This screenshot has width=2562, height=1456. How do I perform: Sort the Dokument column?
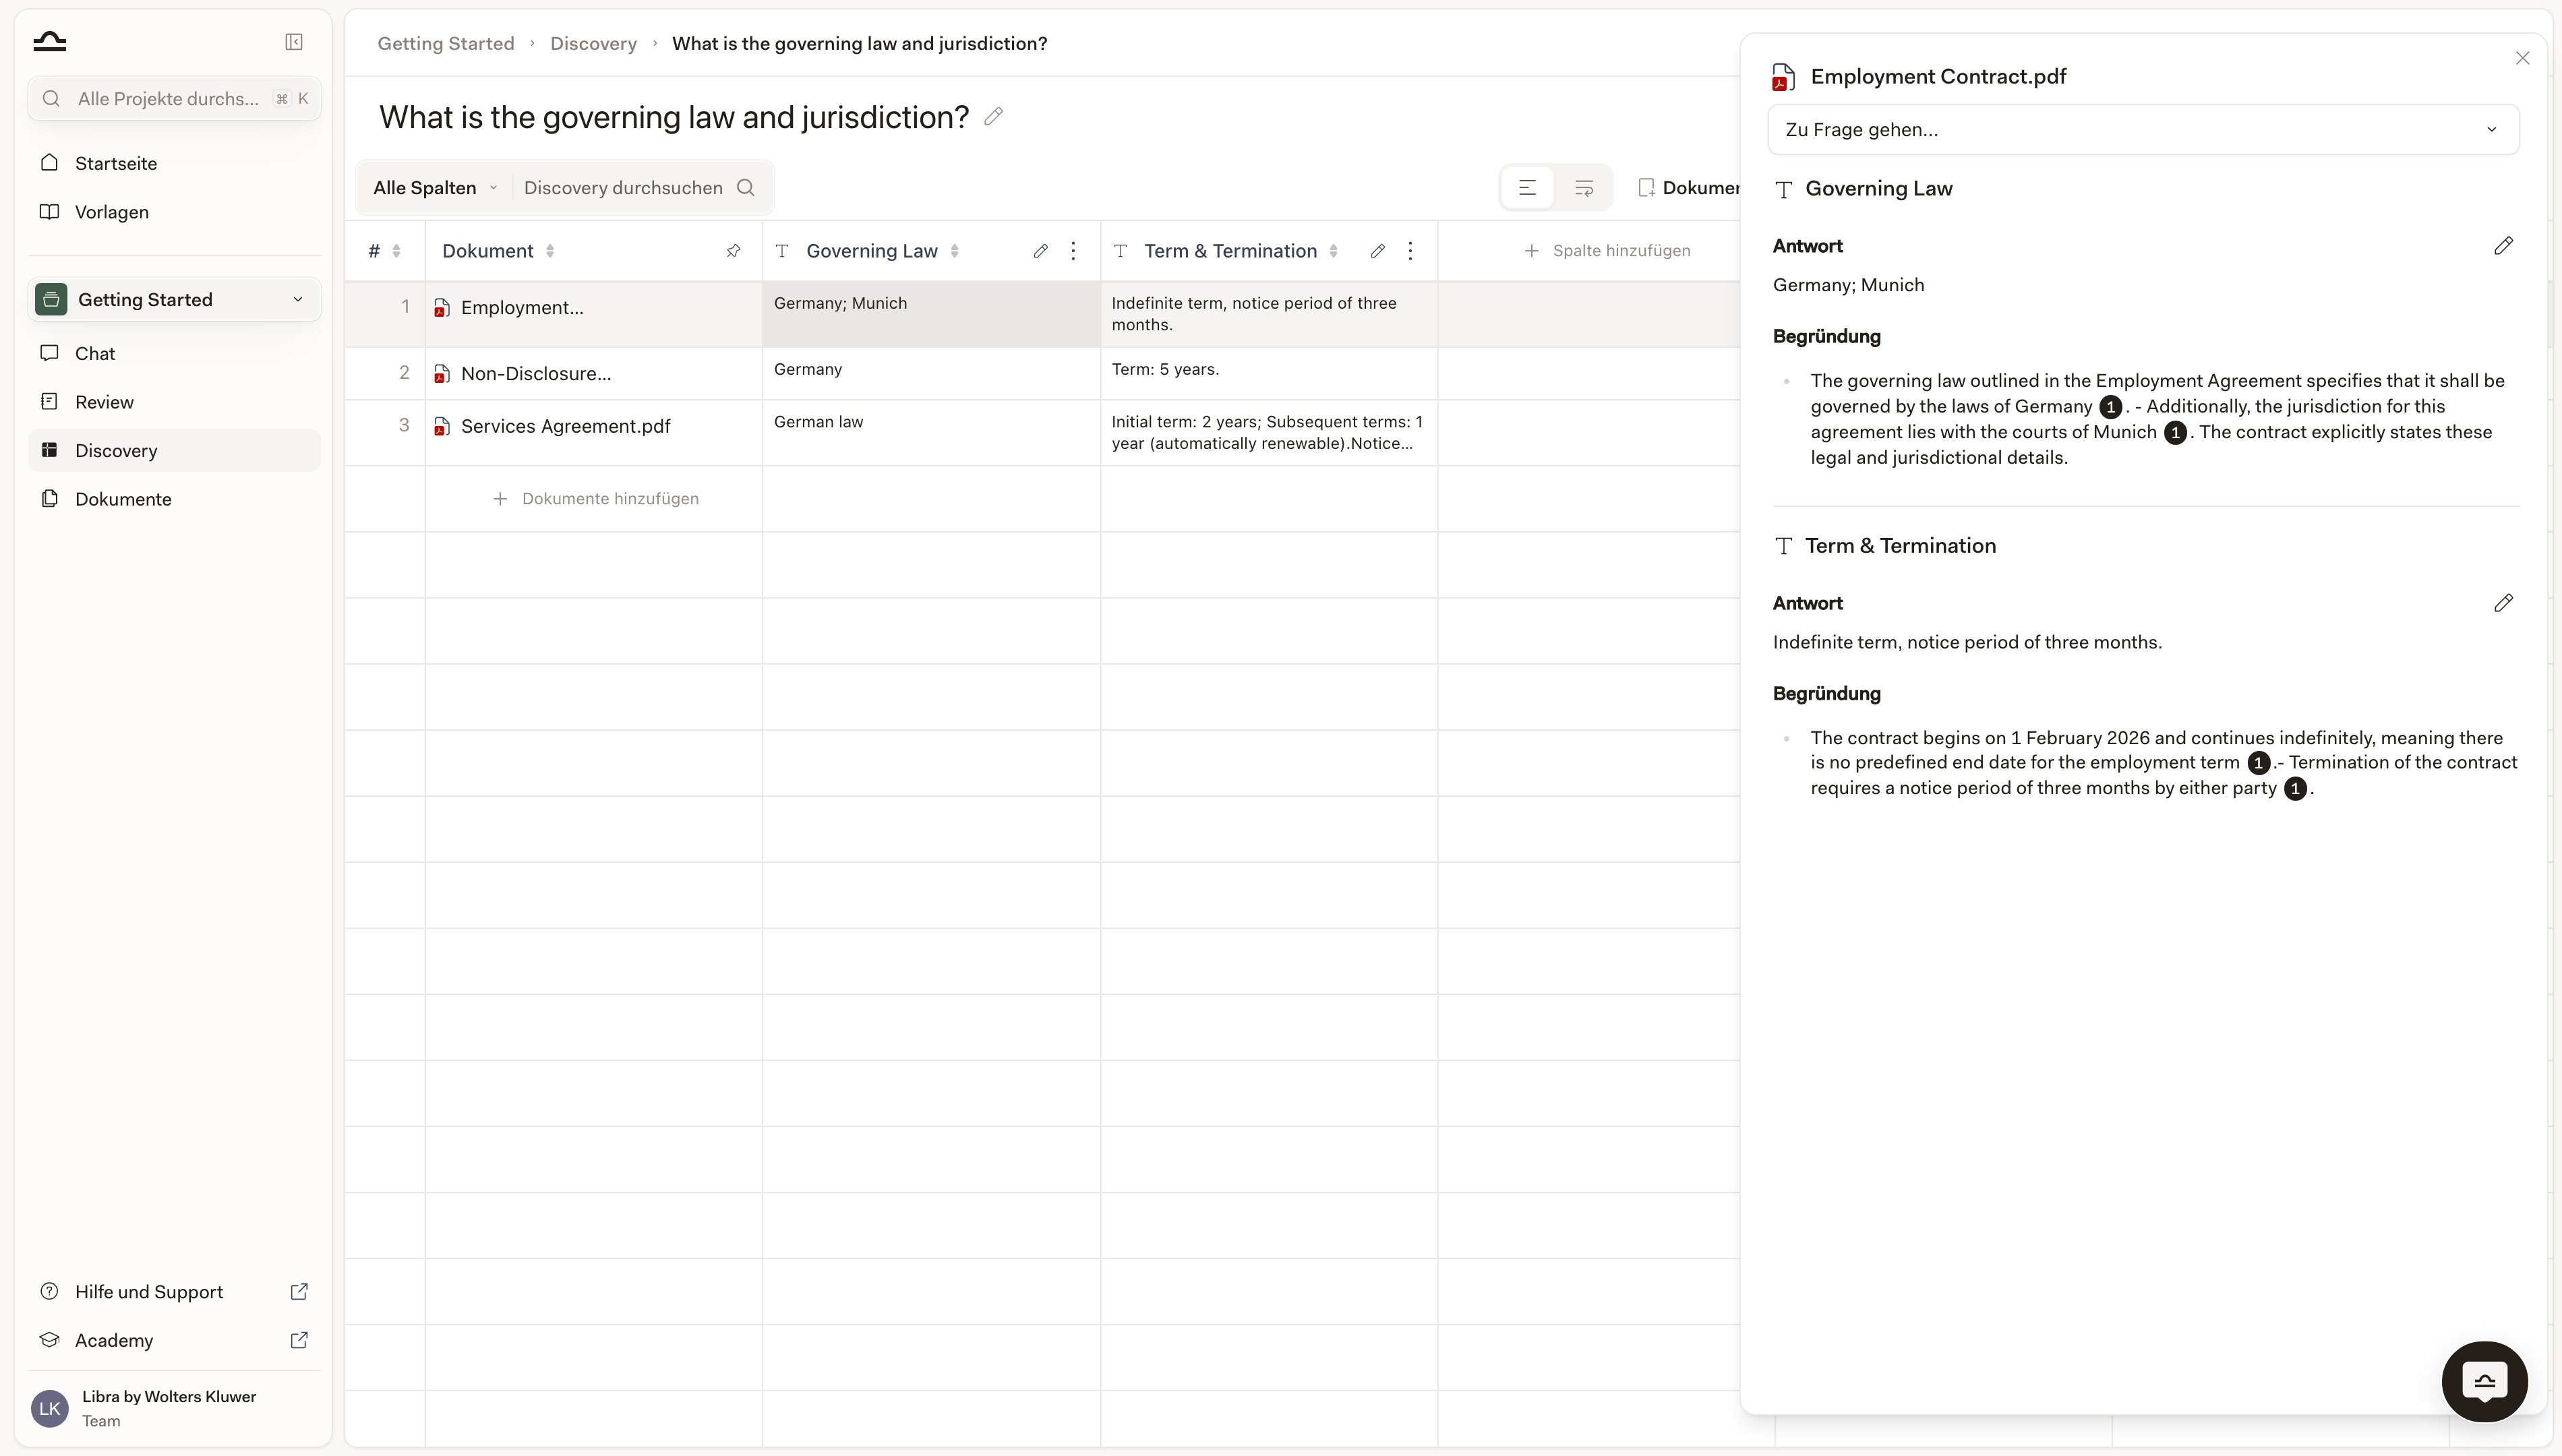[550, 251]
